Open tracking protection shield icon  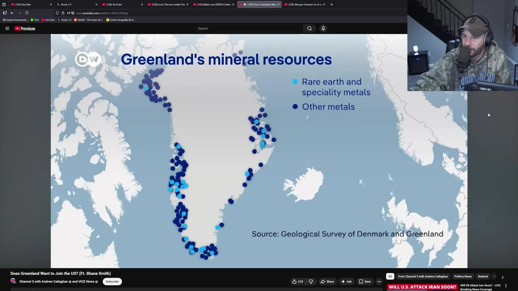tap(57, 13)
